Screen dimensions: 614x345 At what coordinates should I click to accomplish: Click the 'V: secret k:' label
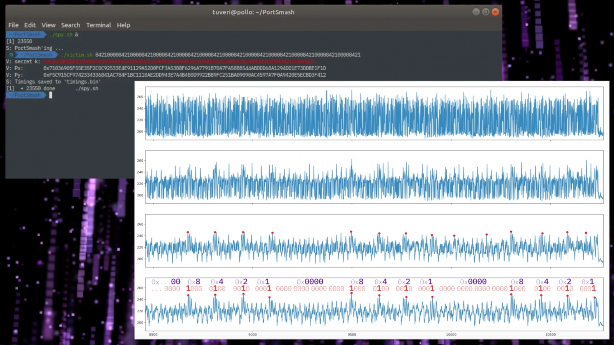tap(23, 61)
